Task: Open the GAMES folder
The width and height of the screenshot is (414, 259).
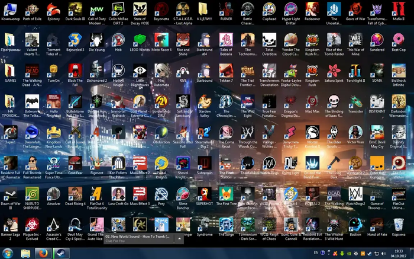Action: 11,71
